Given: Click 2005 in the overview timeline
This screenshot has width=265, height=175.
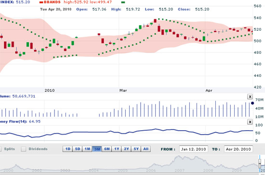Looking at the screenshot, I should [x=123, y=171].
